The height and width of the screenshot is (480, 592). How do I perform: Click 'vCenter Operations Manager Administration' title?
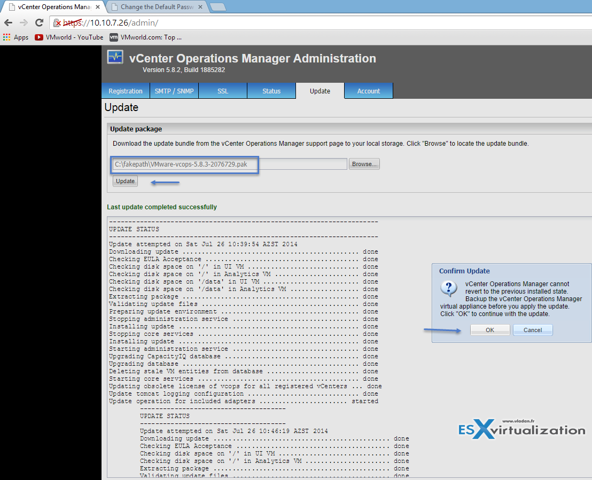pyautogui.click(x=252, y=59)
